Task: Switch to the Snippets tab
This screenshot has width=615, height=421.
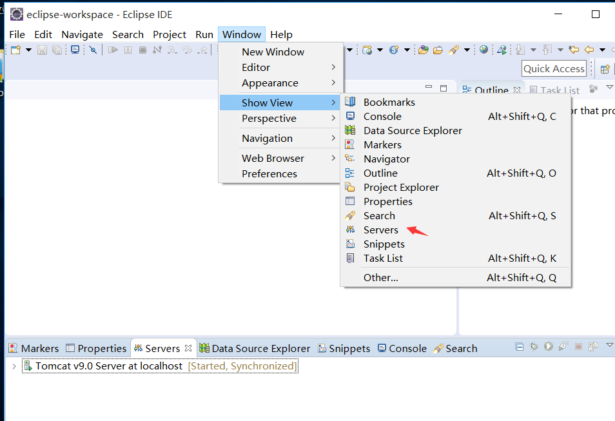Action: (x=344, y=348)
